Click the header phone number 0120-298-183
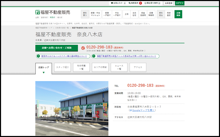The image size is (220, 137). (99, 47)
